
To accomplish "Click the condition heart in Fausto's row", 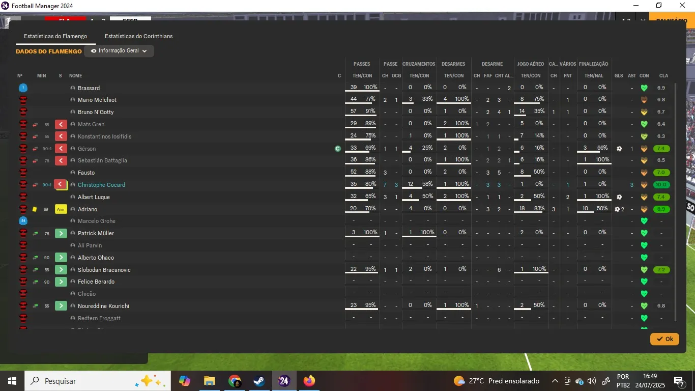I will [644, 173].
